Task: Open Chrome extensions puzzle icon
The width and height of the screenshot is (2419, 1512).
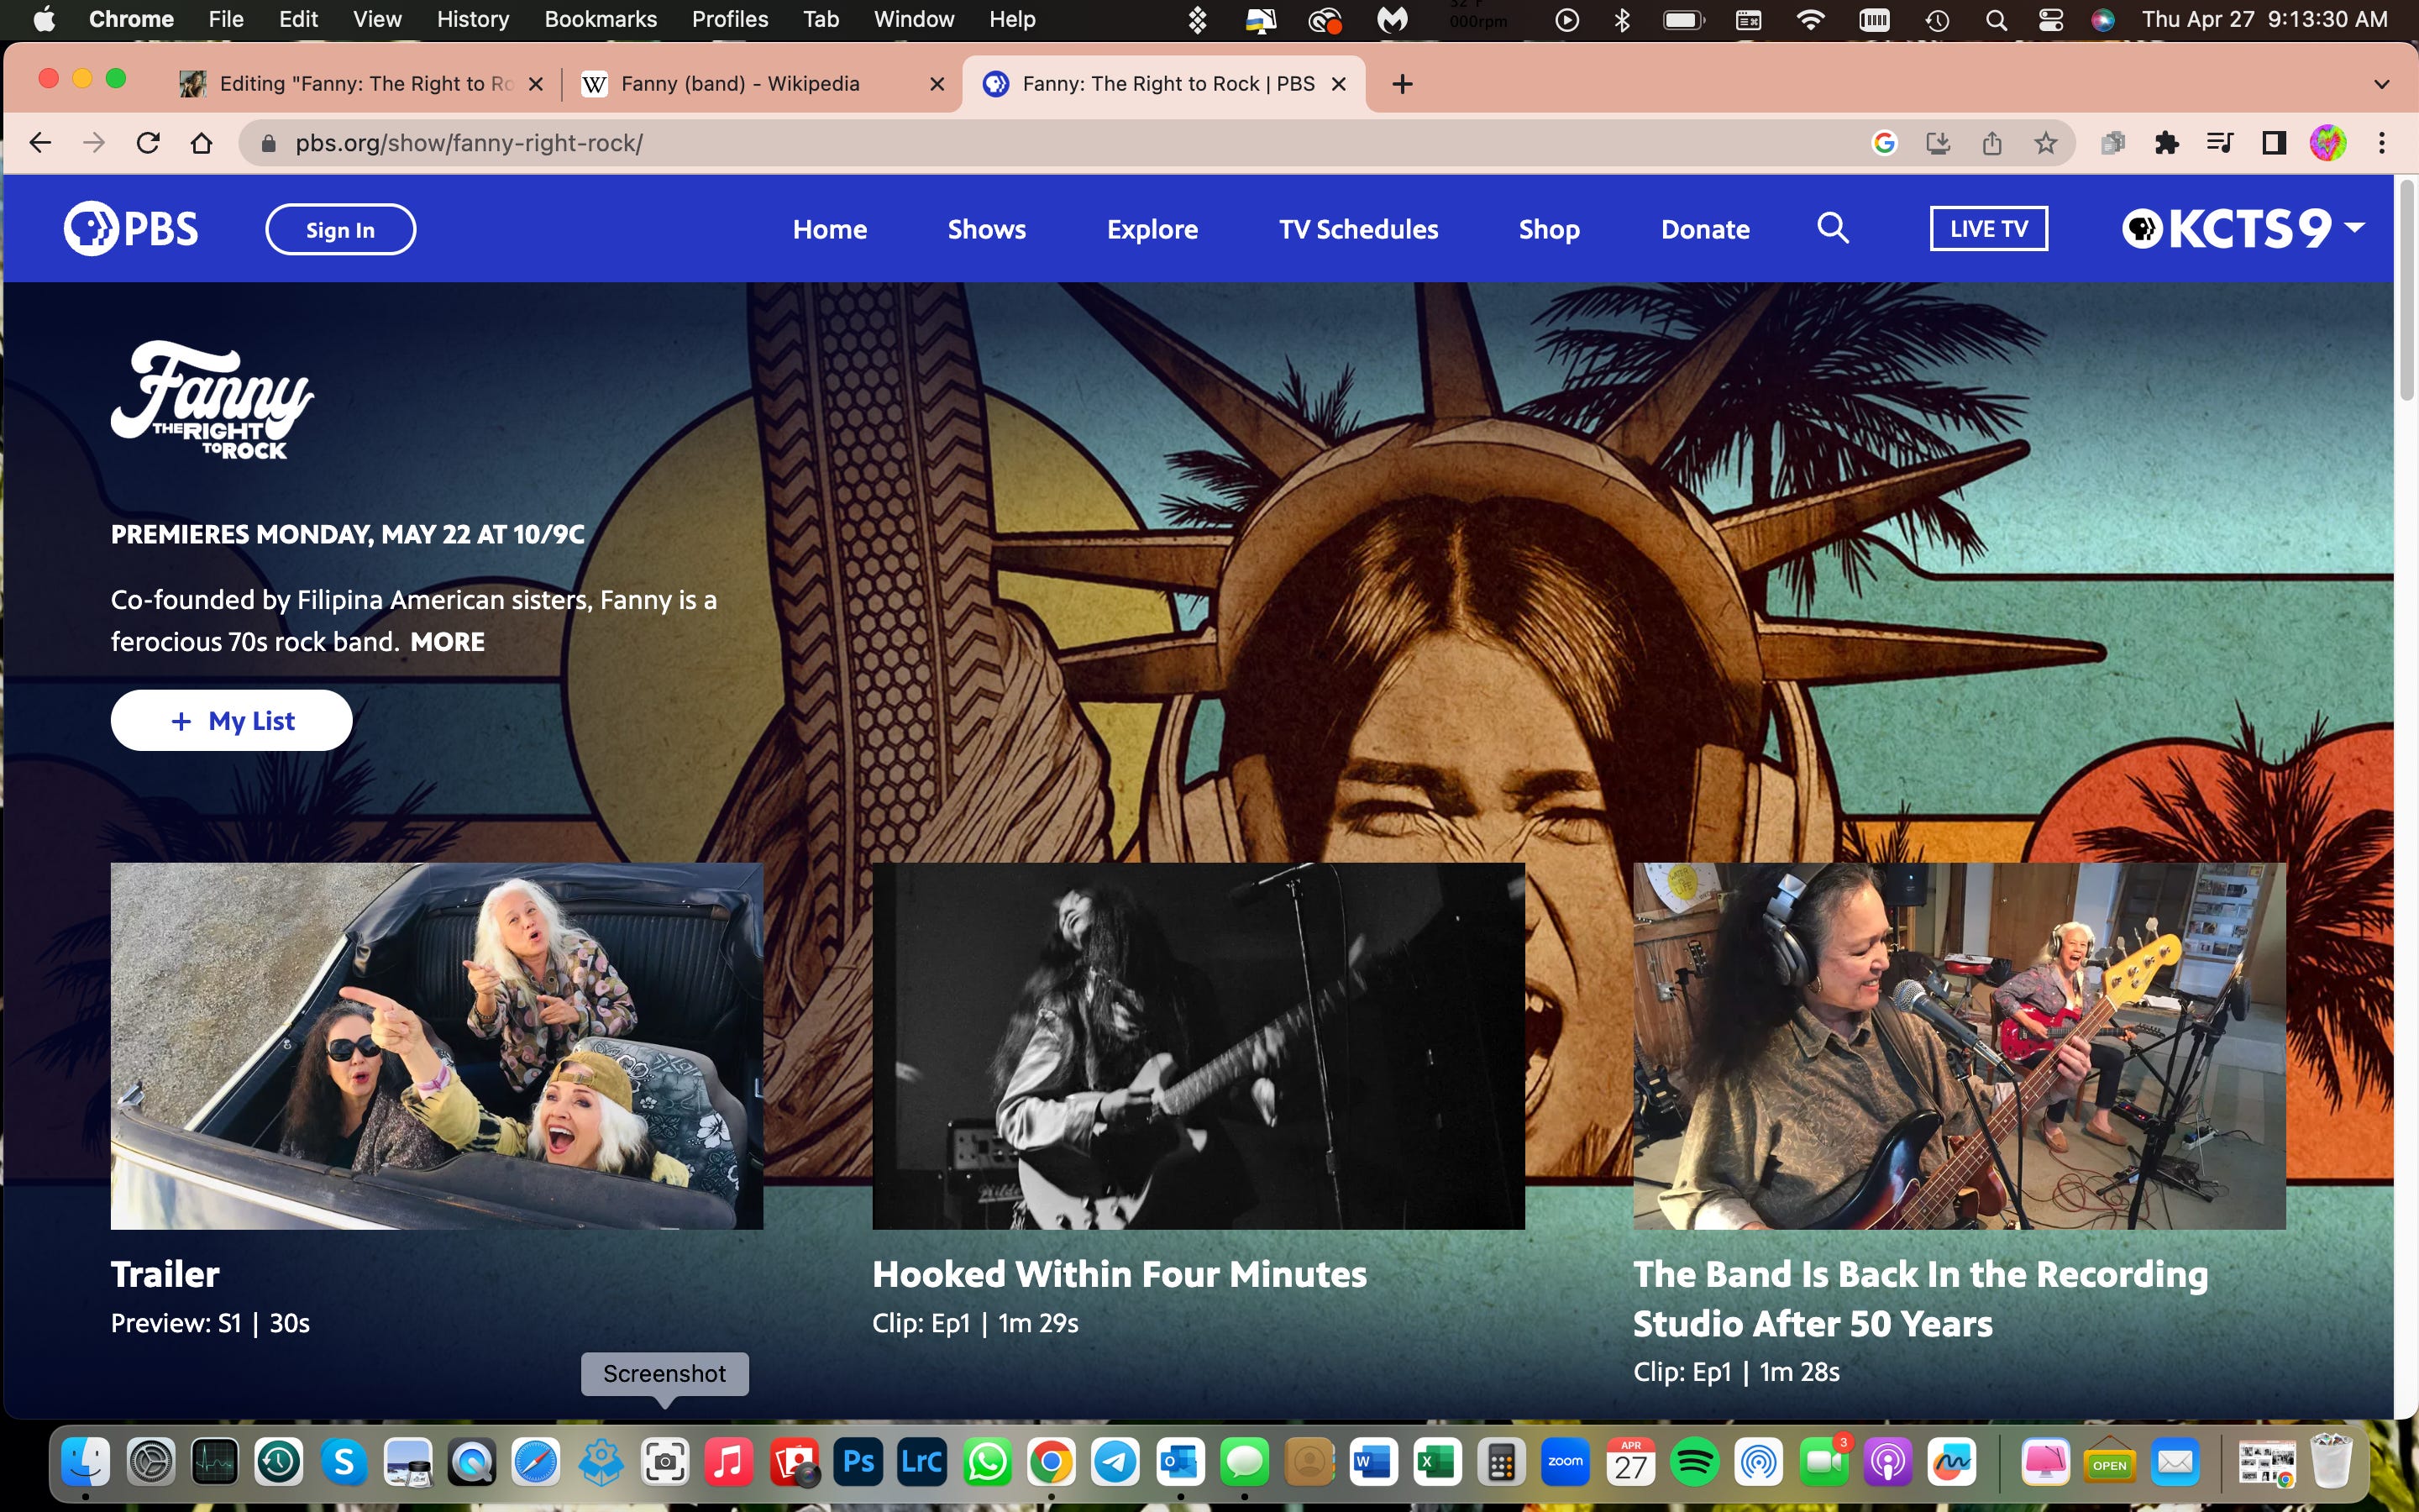Action: click(x=2166, y=143)
